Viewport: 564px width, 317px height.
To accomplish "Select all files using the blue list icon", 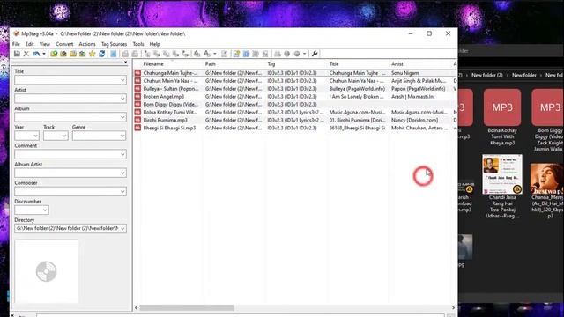I will click(114, 54).
